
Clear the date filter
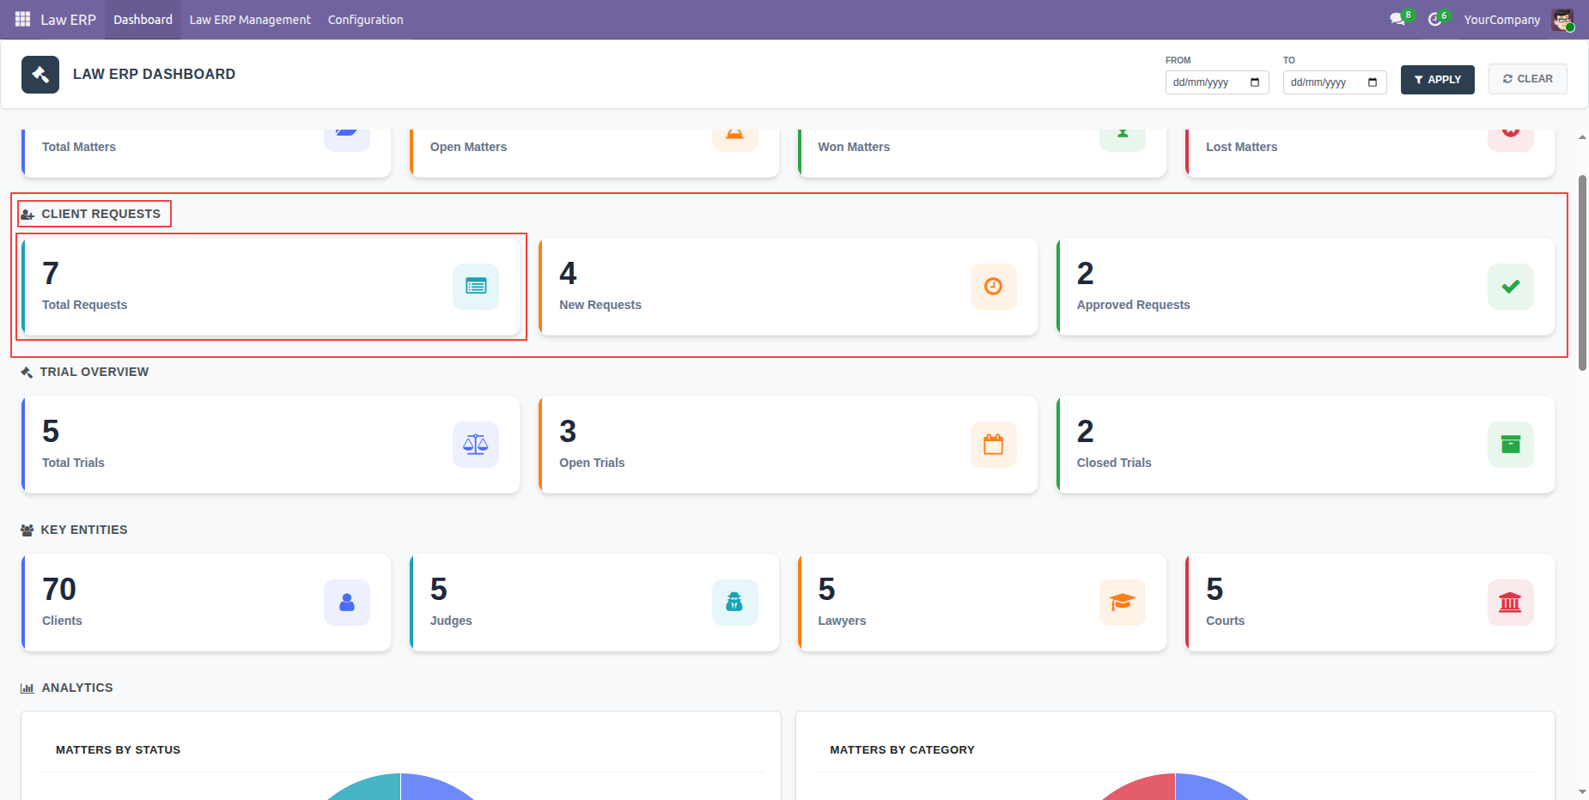[1528, 79]
